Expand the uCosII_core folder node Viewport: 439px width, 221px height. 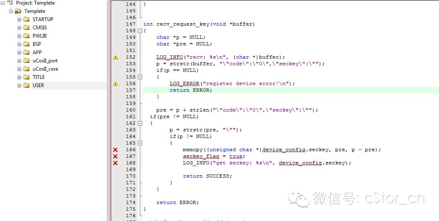19,69
